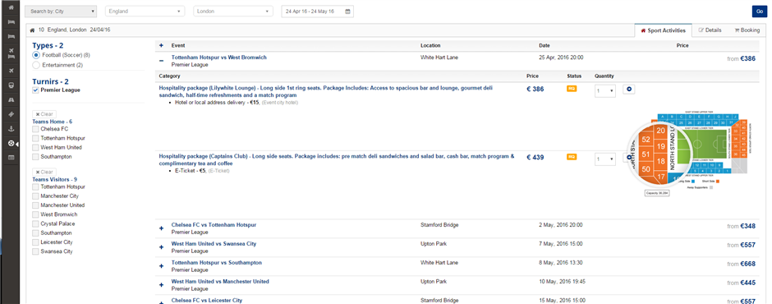
Task: Select the bed icon directly above the flight-plus-hotel icon
Action: point(11,36)
